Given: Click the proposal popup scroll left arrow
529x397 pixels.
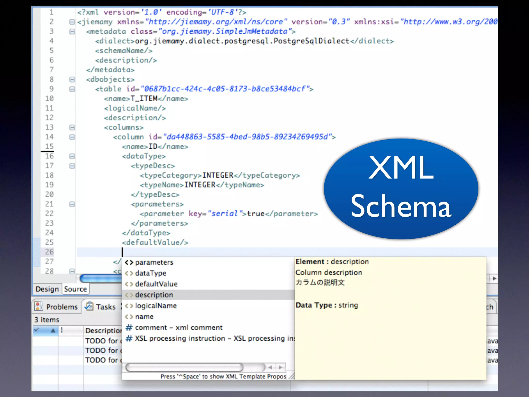Looking at the screenshot, I should (270, 367).
